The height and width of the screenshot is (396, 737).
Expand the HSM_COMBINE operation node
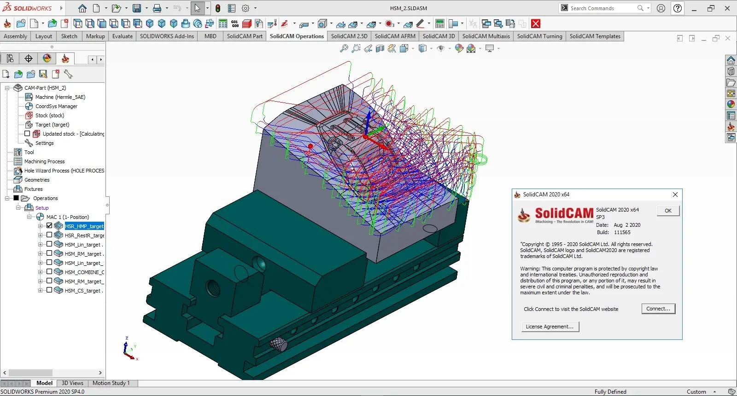[40, 272]
